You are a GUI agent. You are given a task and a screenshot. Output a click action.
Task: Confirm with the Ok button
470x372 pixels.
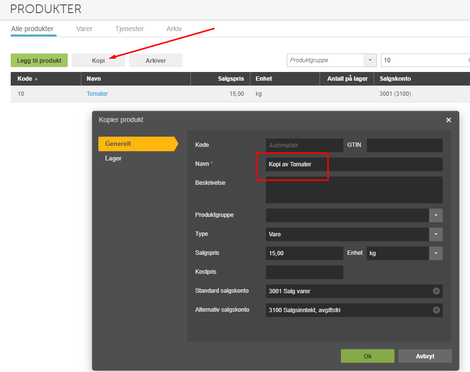click(368, 356)
